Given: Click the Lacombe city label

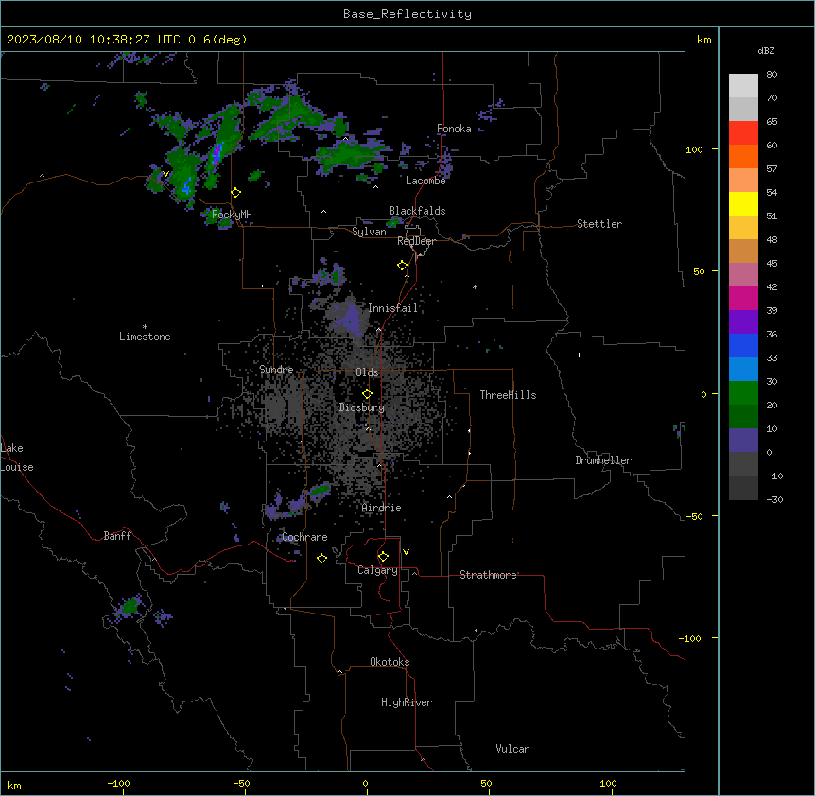Looking at the screenshot, I should coord(425,181).
